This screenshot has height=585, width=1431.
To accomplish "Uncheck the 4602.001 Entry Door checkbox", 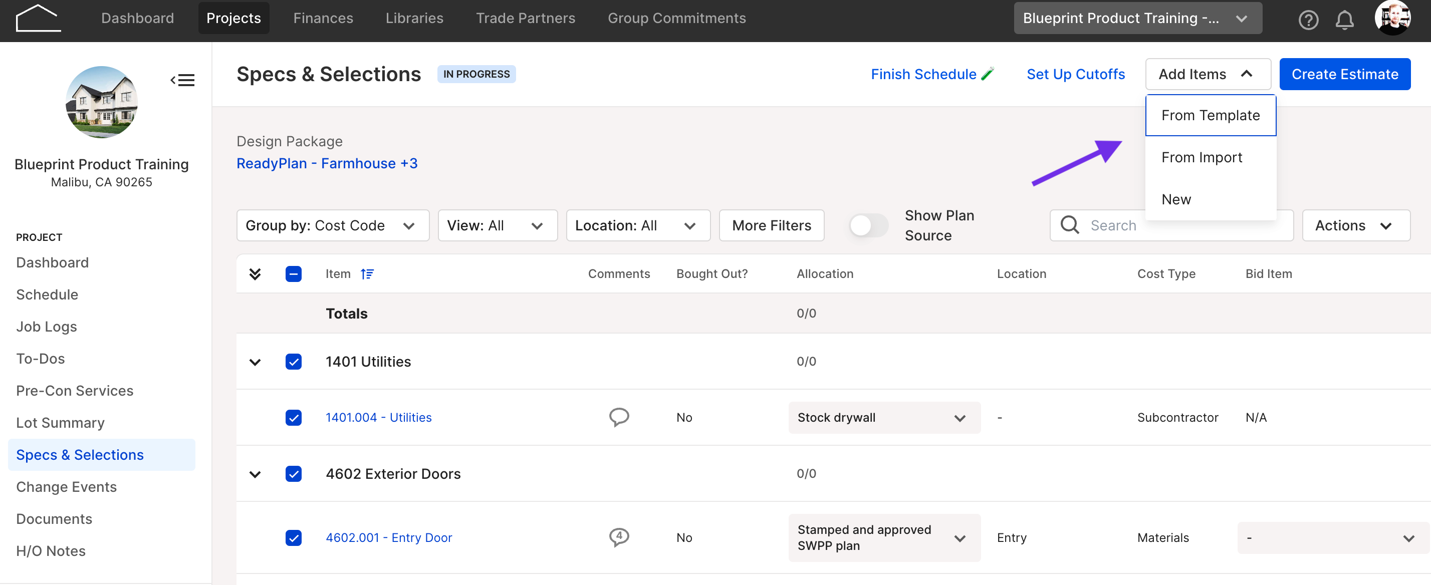I will [x=293, y=537].
